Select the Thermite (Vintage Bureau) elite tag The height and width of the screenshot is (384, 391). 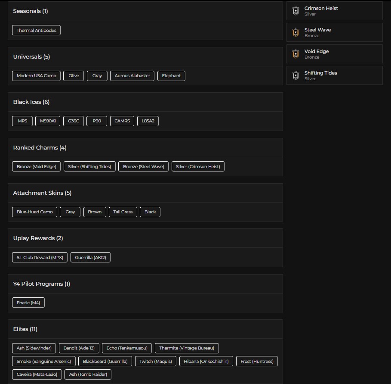pos(187,348)
